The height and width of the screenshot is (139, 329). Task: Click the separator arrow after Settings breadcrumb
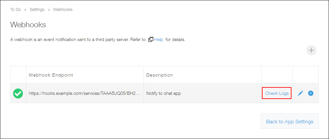tap(49, 10)
